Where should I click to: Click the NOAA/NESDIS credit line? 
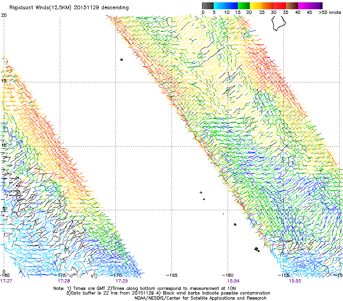point(200,298)
